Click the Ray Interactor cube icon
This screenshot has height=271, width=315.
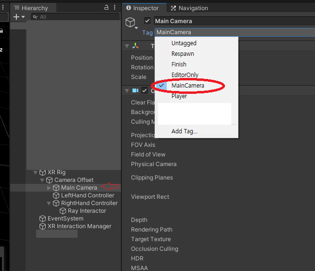click(x=63, y=211)
